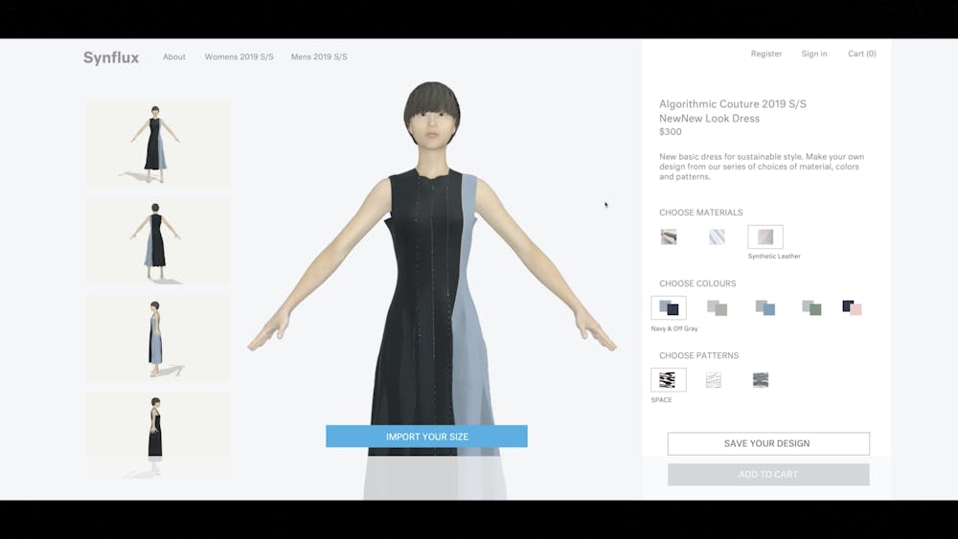958x539 pixels.
Task: Choose the light wavy line pattern
Action: point(714,380)
